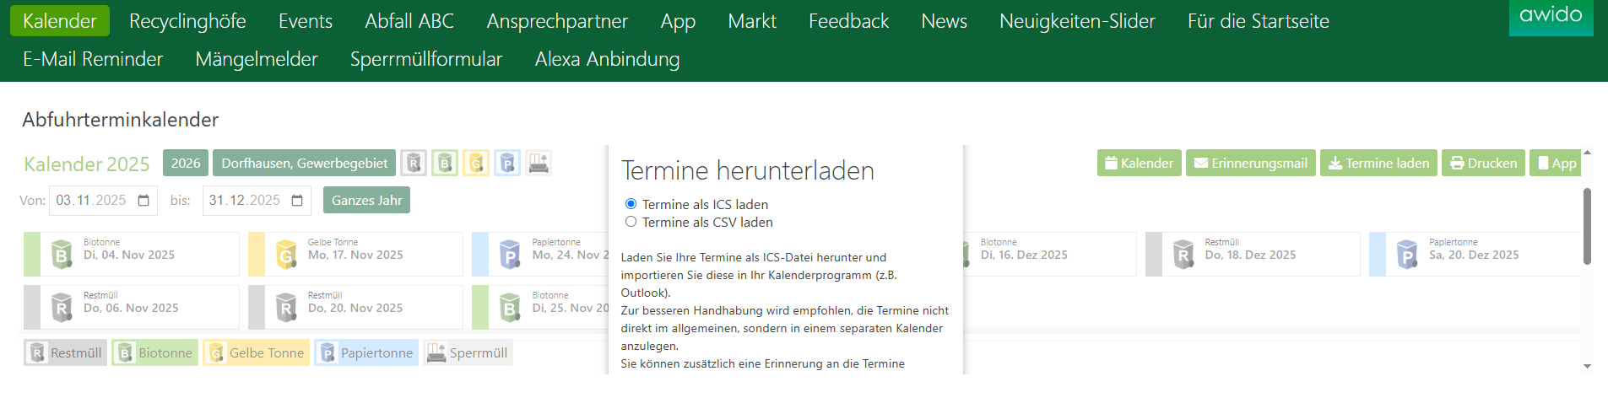Open the bis date picker calendar icon
This screenshot has height=414, width=1608.
pyautogui.click(x=297, y=201)
